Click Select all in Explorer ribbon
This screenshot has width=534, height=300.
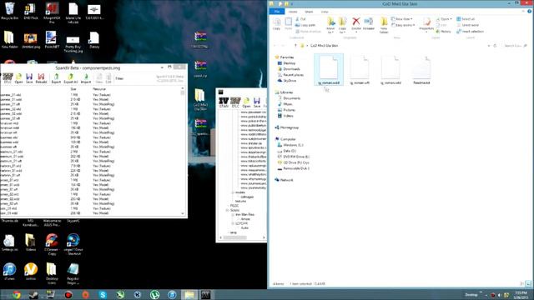click(x=466, y=19)
